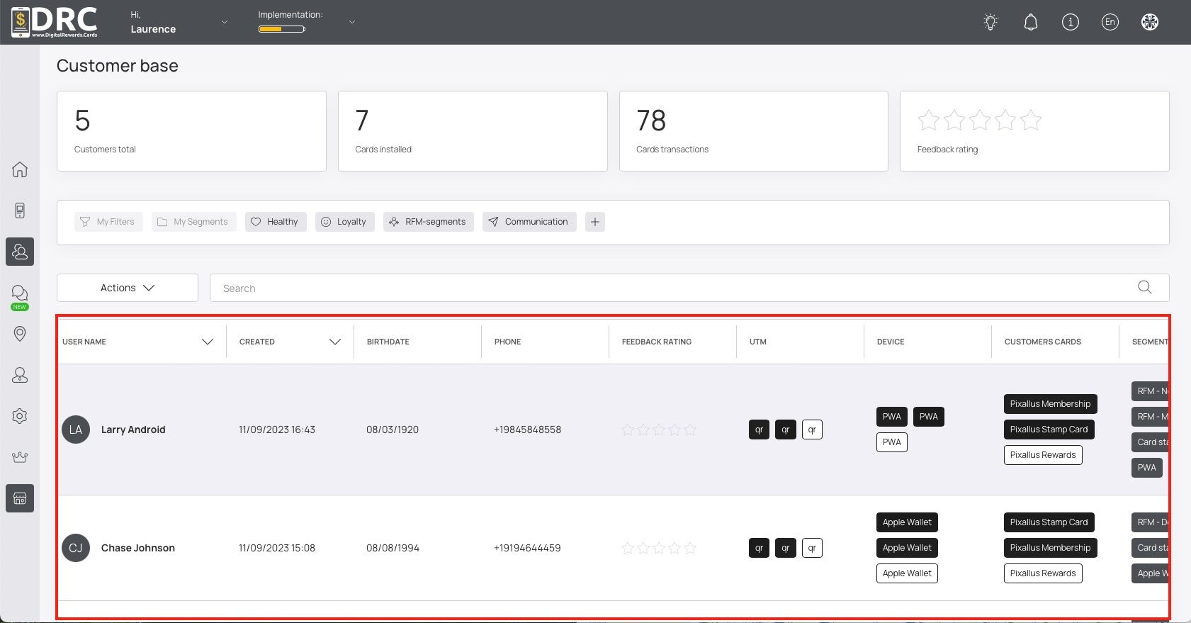Open the chat messages sidebar icon
Image resolution: width=1191 pixels, height=623 pixels.
pyautogui.click(x=20, y=293)
